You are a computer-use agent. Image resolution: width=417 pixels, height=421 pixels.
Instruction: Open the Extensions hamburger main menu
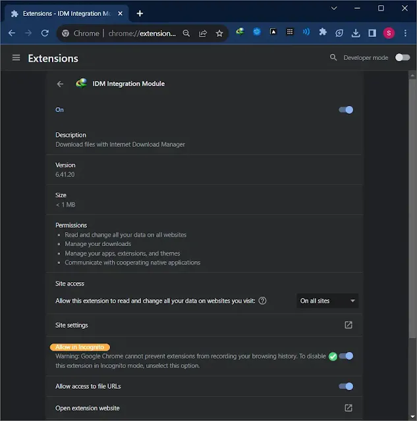(x=16, y=58)
